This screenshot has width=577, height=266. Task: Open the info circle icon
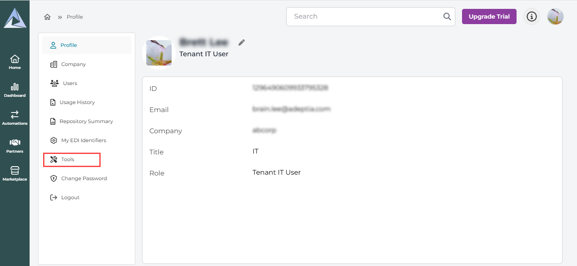532,16
